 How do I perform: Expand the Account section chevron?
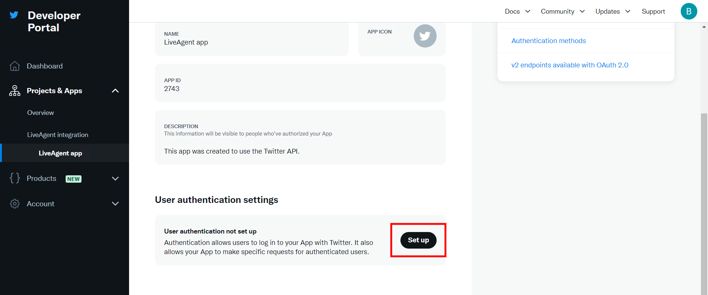115,204
